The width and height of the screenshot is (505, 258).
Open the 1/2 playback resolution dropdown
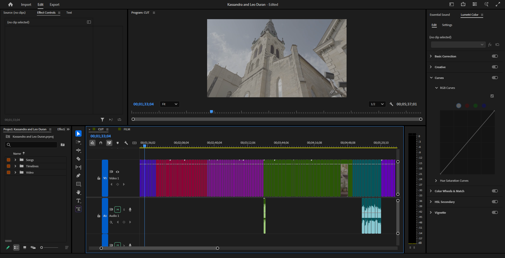tap(377, 104)
